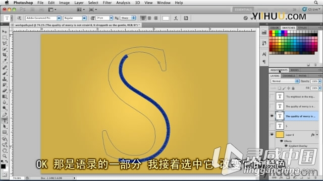Screen dimensions: 323x181
Task: Toggle Gradient Overlay effect visibility
Action: pyautogui.click(x=286, y=146)
